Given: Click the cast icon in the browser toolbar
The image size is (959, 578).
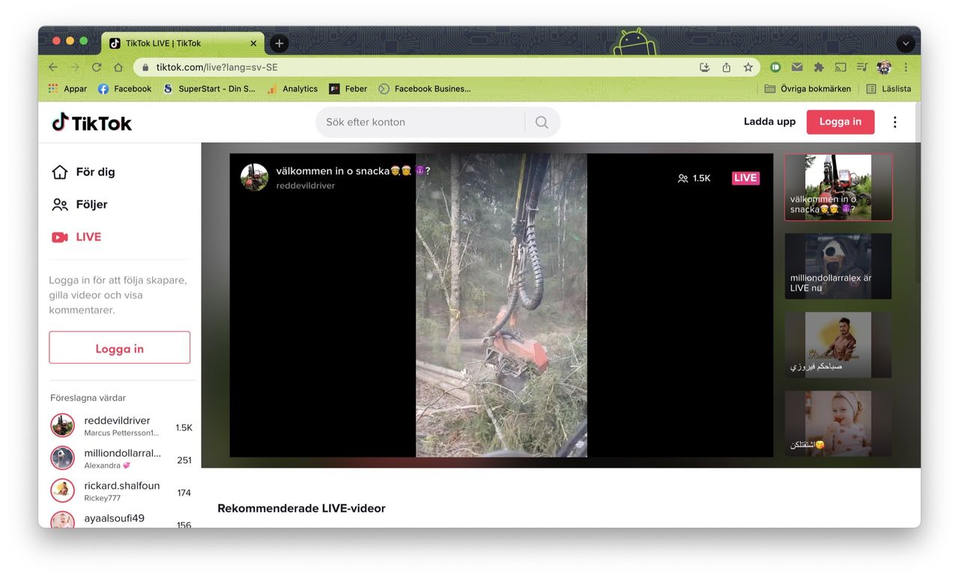Looking at the screenshot, I should click(841, 67).
